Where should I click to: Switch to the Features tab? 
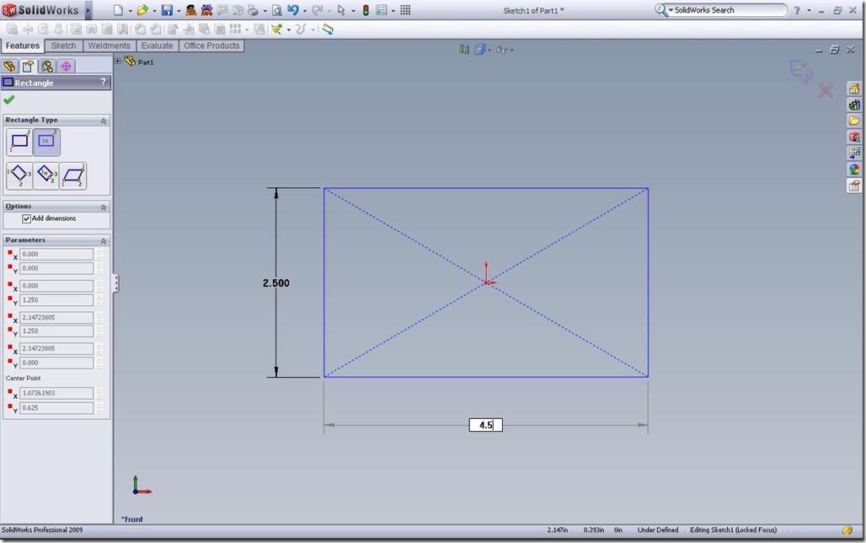coord(23,46)
